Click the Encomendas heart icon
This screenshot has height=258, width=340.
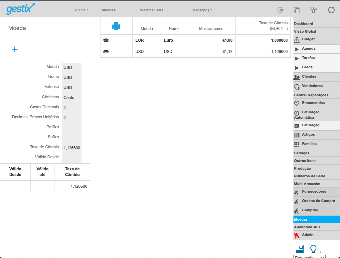tap(297, 104)
